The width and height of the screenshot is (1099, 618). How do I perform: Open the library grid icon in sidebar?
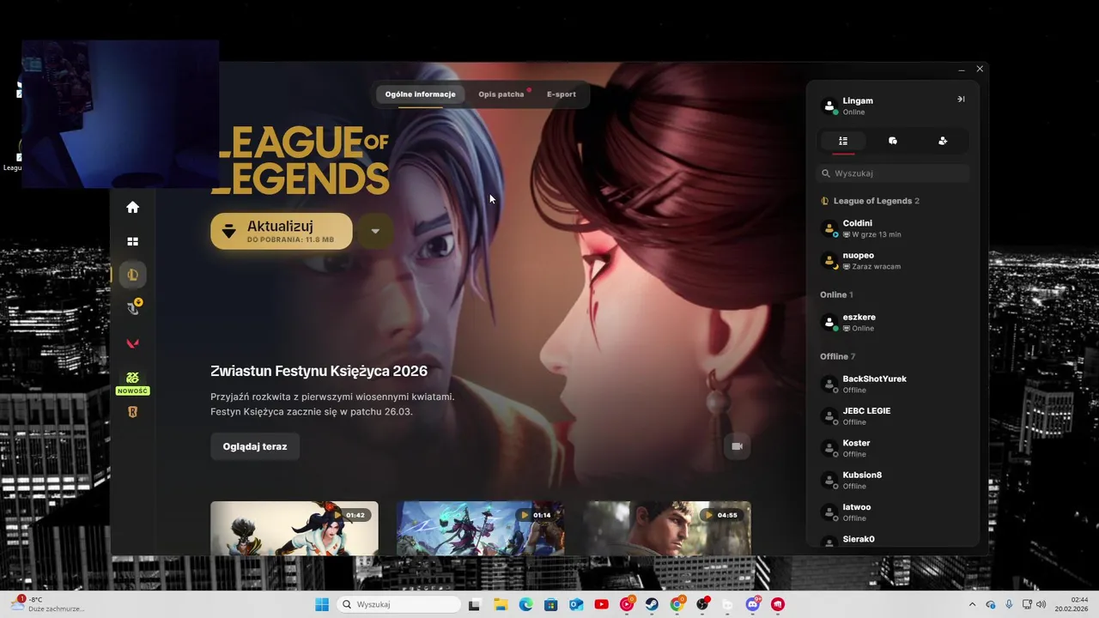pyautogui.click(x=132, y=241)
